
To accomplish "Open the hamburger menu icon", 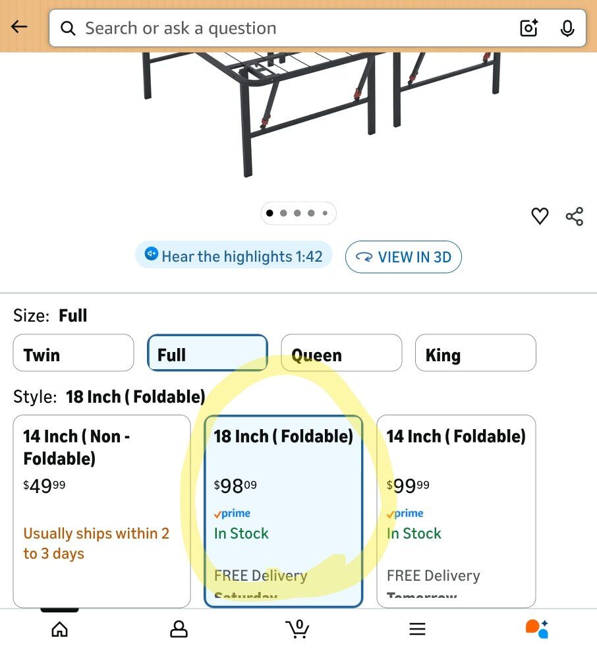I will coord(417,629).
